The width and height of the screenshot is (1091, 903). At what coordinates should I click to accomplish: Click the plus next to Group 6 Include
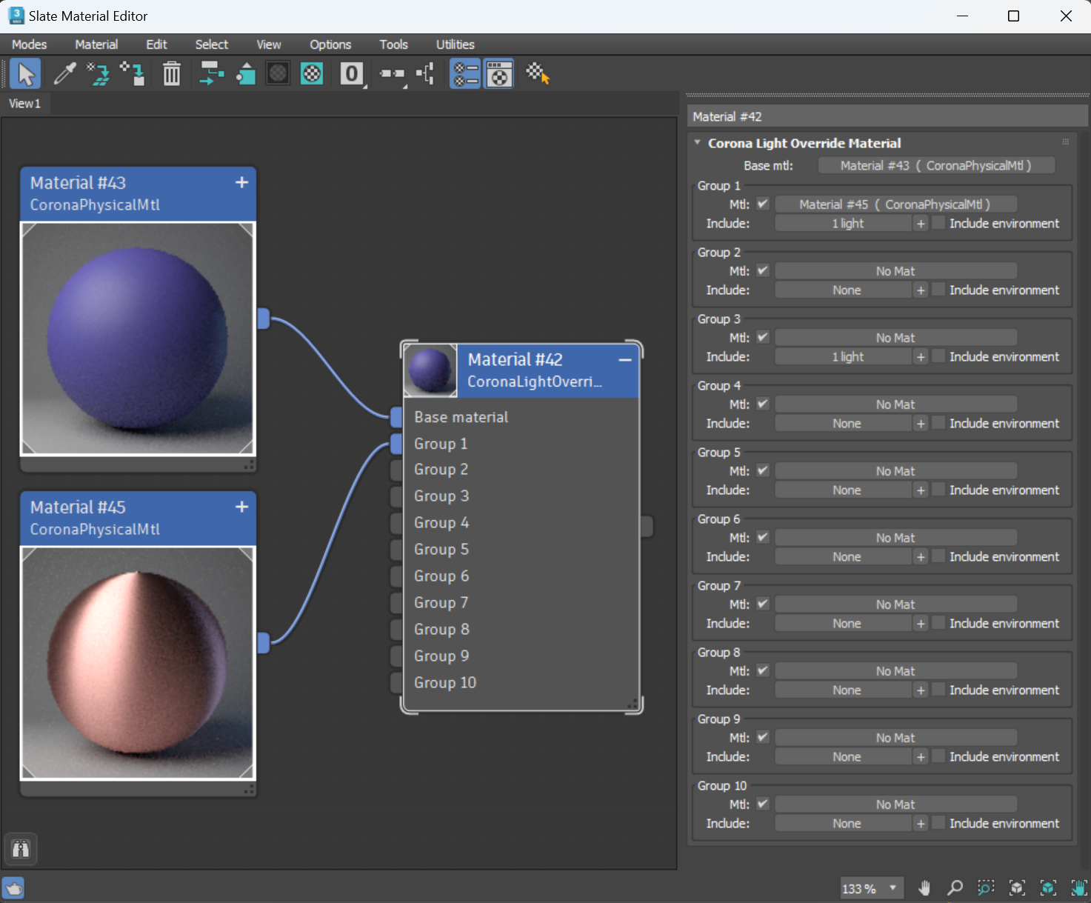(921, 557)
